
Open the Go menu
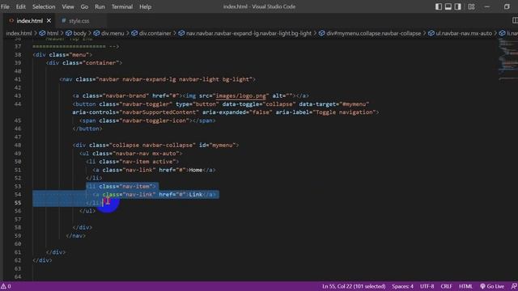pyautogui.click(x=84, y=6)
